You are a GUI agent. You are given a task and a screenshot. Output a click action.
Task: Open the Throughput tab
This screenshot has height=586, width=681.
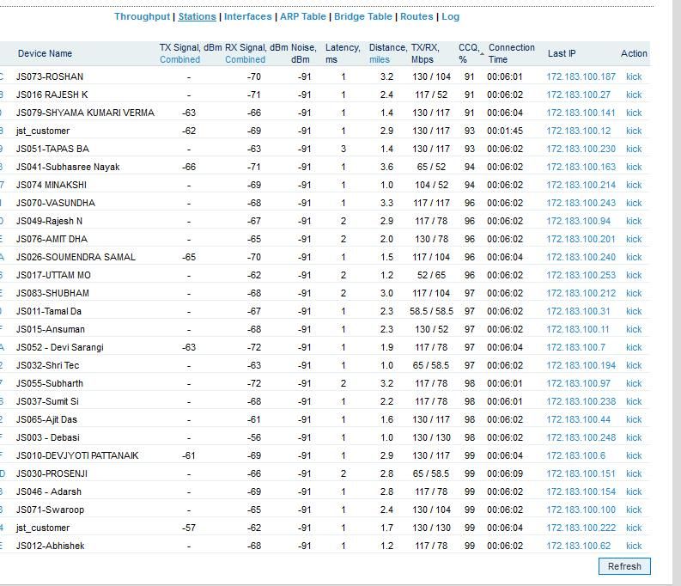pos(142,16)
